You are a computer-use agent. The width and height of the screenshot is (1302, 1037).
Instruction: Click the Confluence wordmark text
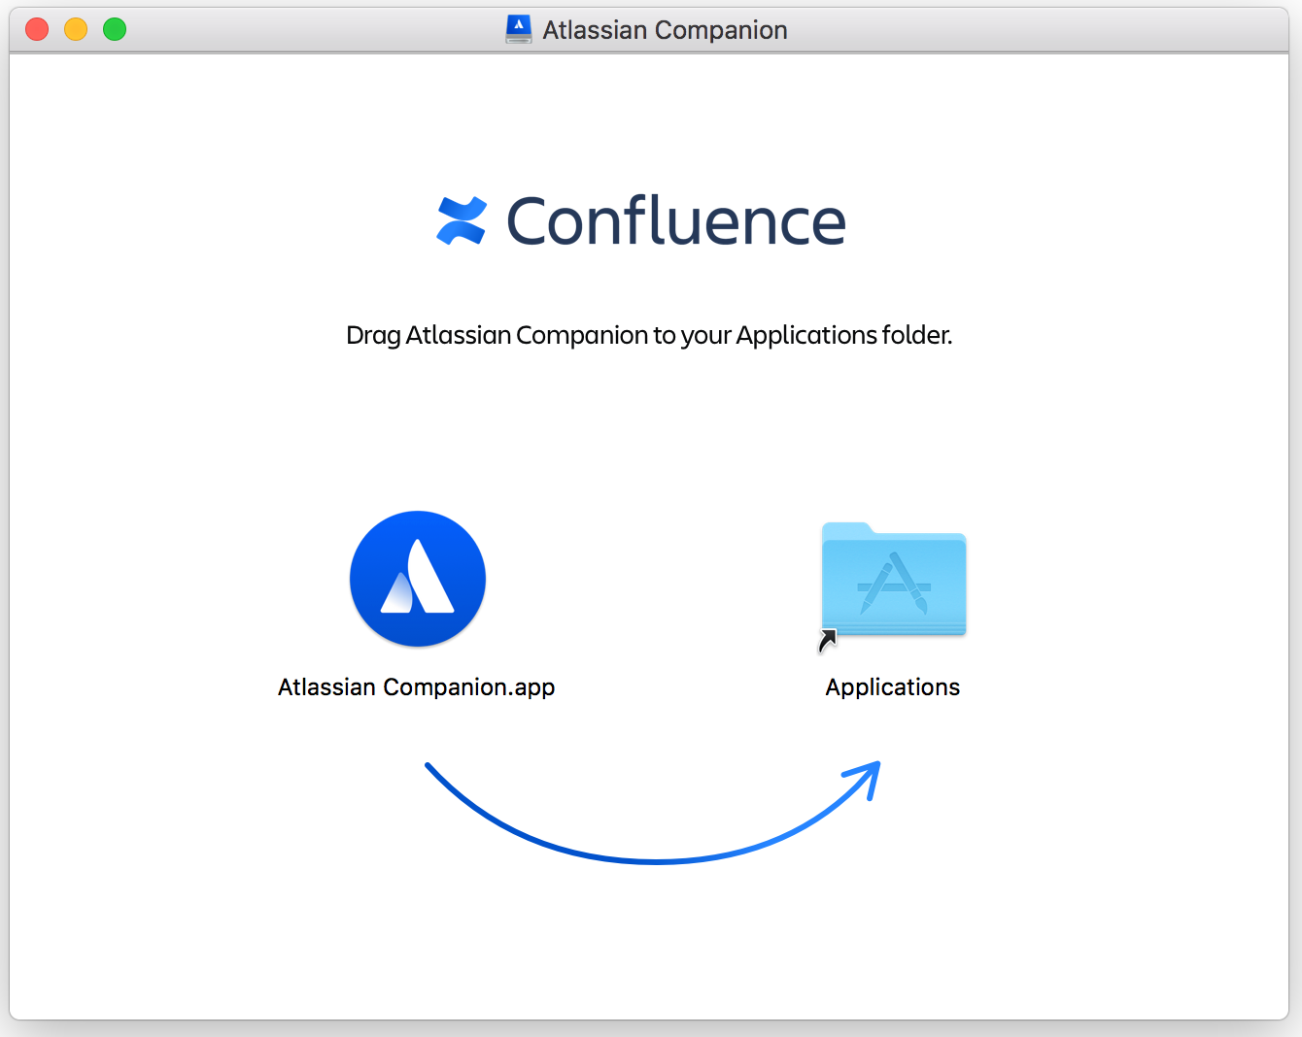[676, 222]
